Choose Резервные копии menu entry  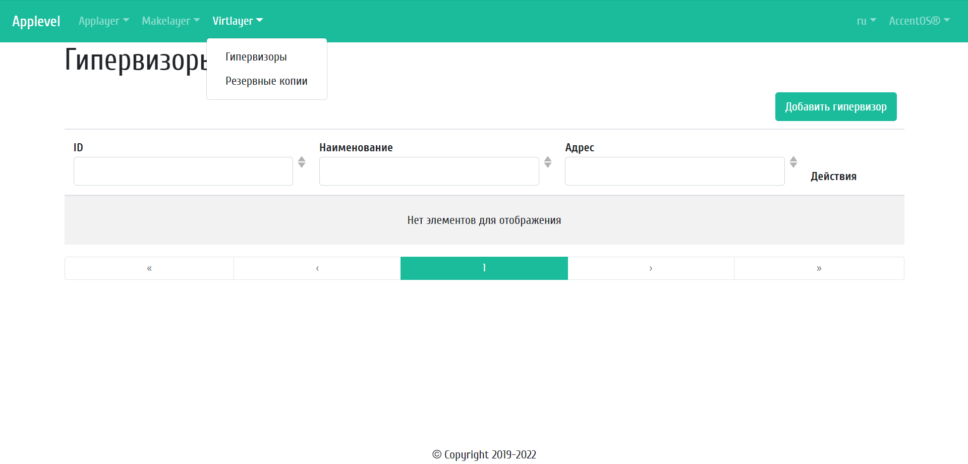pyautogui.click(x=266, y=81)
